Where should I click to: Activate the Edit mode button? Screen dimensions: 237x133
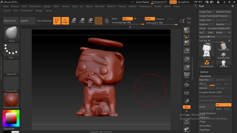coord(57,21)
